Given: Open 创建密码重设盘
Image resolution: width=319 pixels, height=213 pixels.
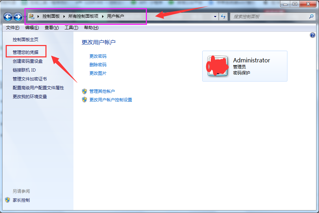Looking at the screenshot, I should [28, 61].
